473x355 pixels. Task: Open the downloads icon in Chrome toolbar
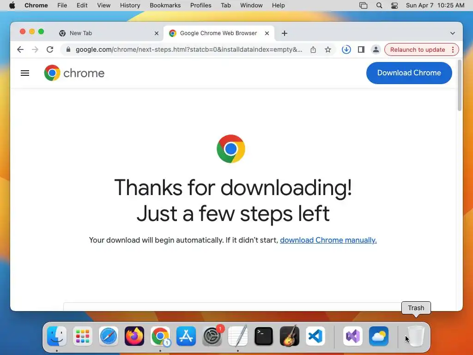pyautogui.click(x=346, y=49)
